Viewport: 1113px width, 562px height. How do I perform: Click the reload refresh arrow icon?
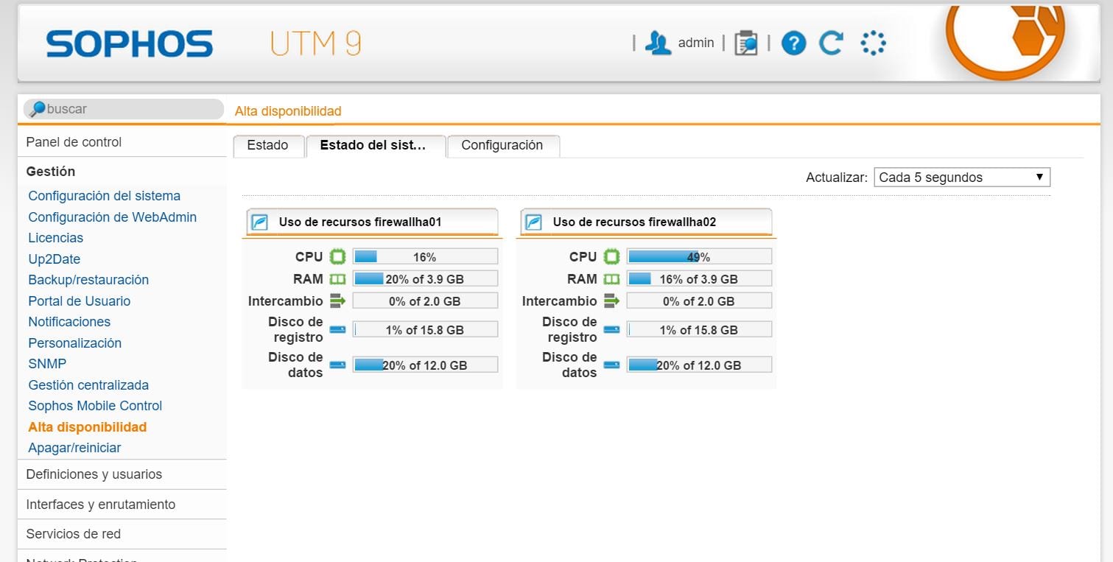click(831, 43)
